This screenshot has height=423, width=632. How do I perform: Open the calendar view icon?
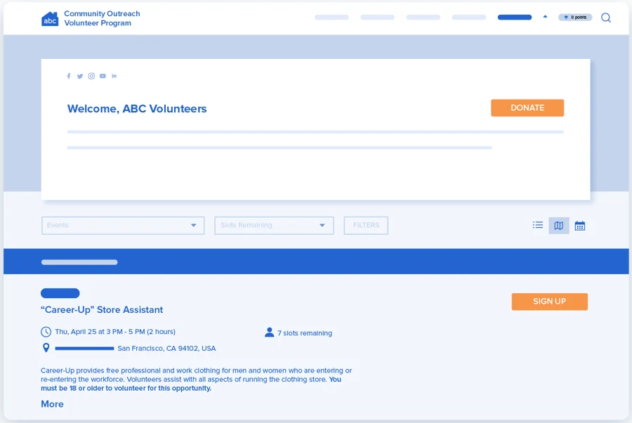click(x=580, y=225)
